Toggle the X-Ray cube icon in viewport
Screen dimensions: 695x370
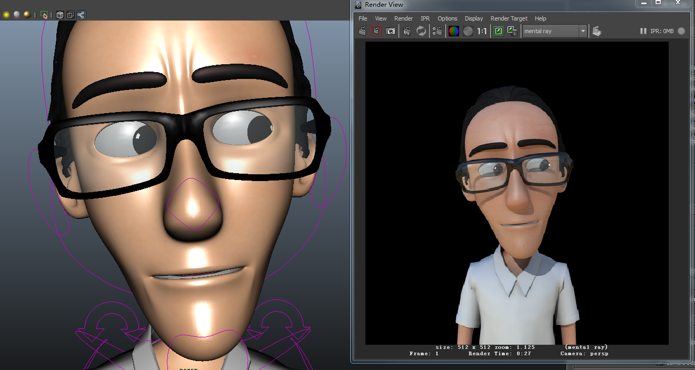59,15
